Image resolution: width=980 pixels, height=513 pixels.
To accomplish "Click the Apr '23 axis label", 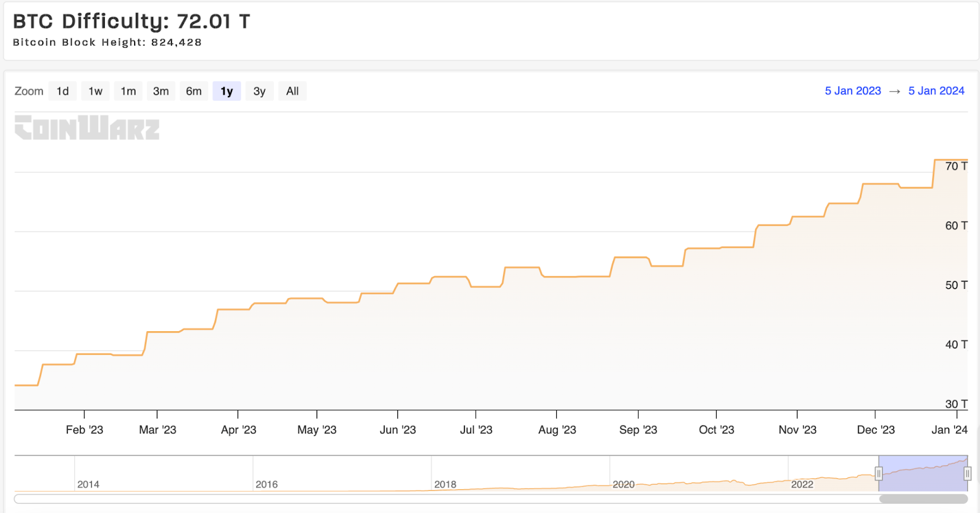I will (x=238, y=430).
